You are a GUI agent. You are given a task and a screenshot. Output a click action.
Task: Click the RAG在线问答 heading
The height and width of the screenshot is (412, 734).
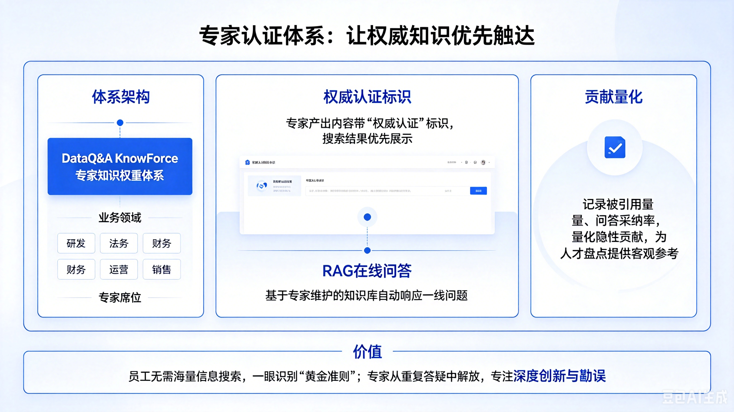click(367, 271)
